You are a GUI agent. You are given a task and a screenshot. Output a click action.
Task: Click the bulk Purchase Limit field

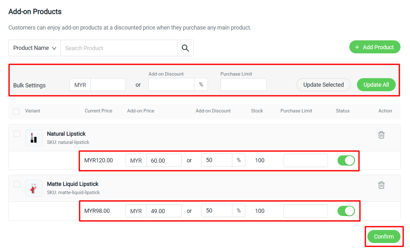coord(243,84)
